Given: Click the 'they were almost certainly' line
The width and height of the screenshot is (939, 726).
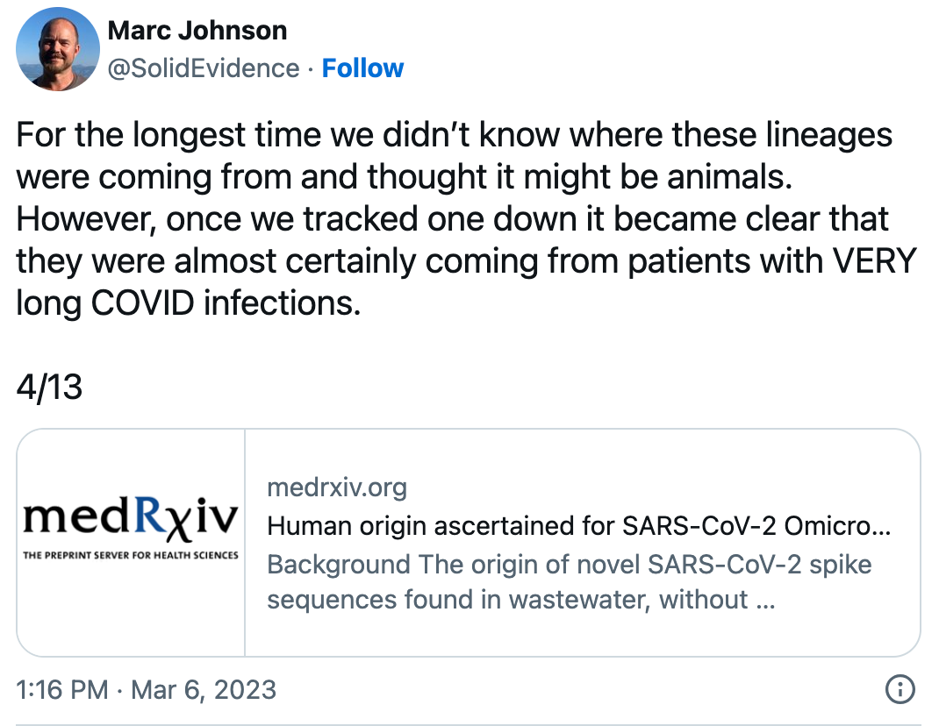Looking at the screenshot, I should pos(466,261).
